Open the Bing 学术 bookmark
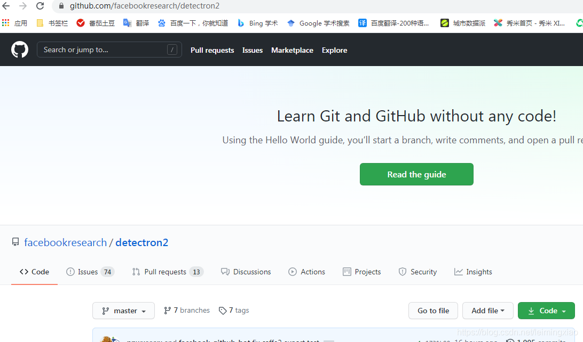This screenshot has width=583, height=342. (x=258, y=23)
